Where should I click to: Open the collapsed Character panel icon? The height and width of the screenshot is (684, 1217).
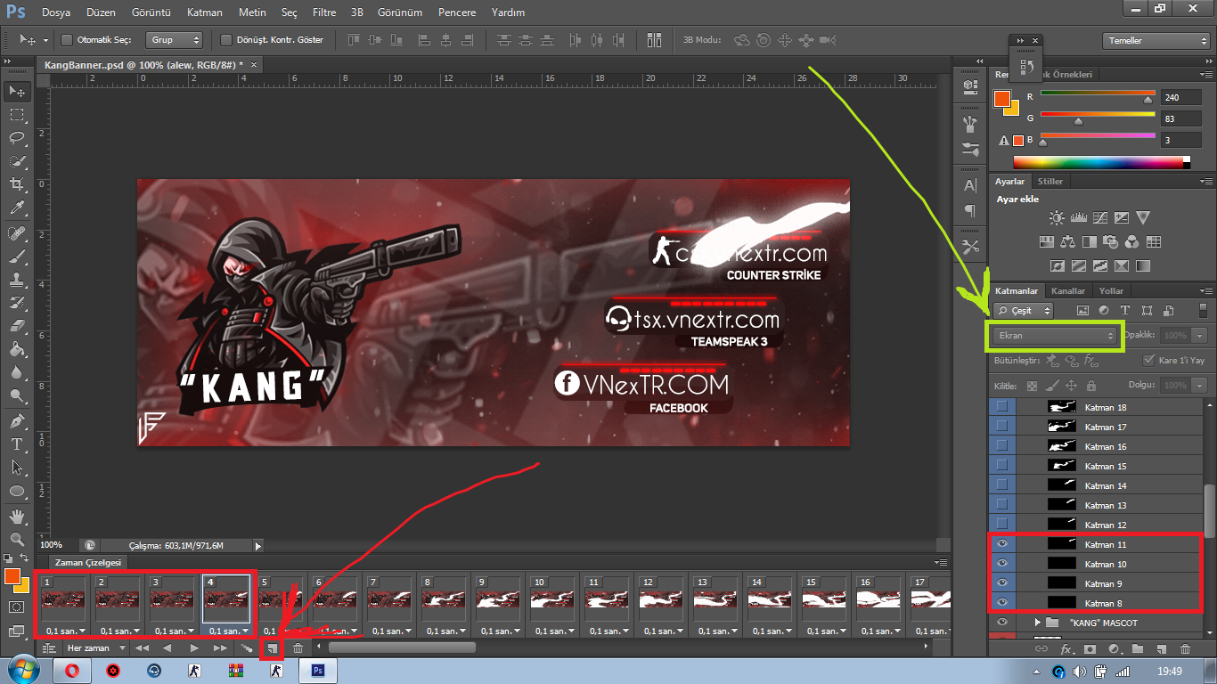(x=971, y=185)
